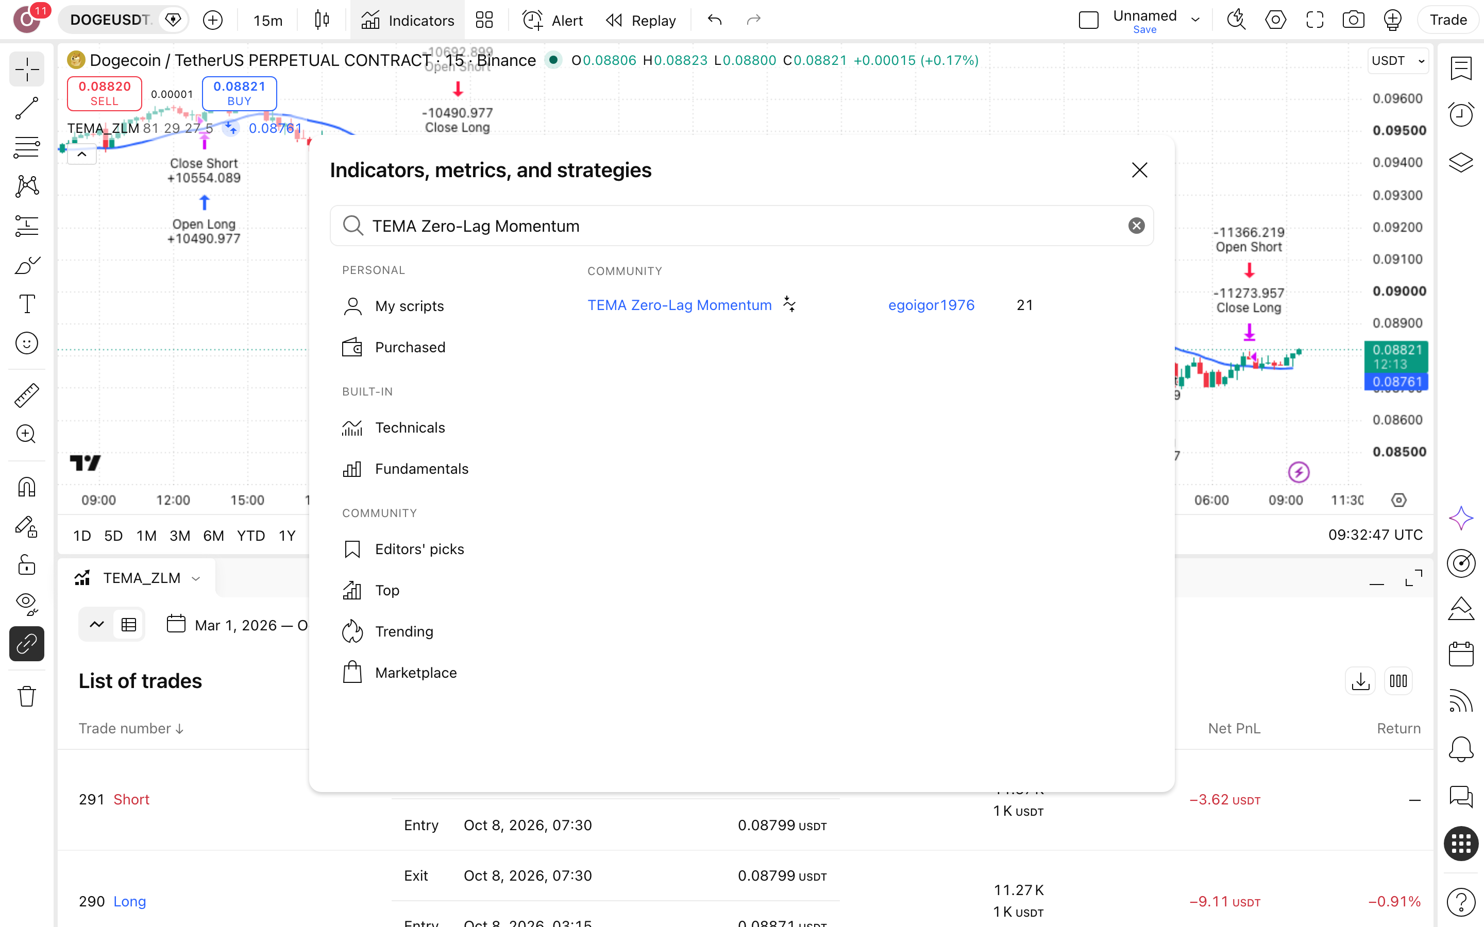Open author egoigor1976 profile link

tap(931, 305)
